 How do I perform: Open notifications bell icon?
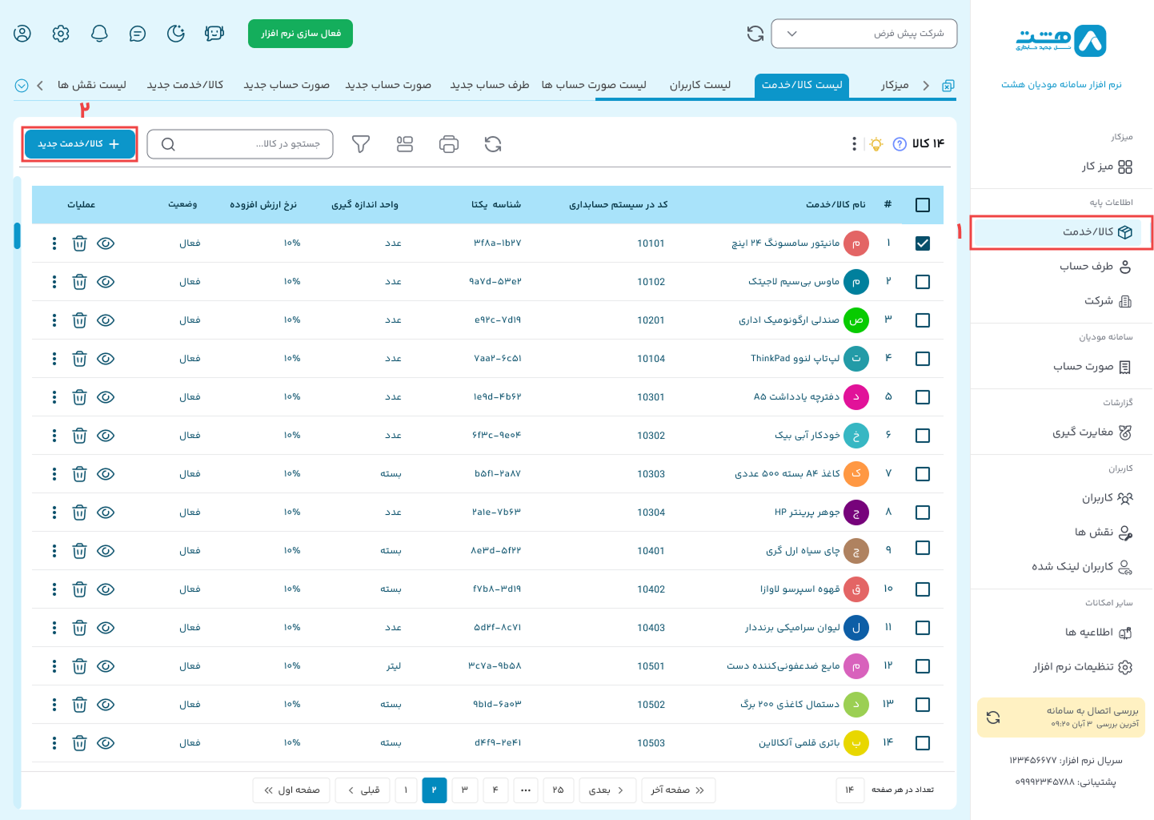click(99, 34)
